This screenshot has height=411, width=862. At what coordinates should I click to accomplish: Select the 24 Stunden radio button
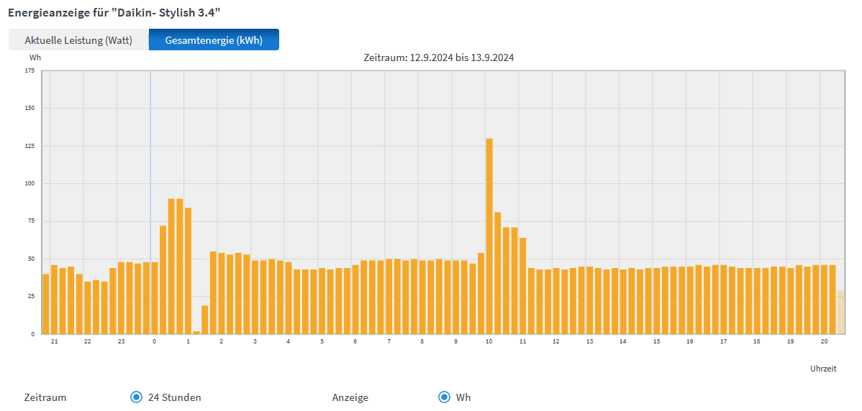[136, 397]
